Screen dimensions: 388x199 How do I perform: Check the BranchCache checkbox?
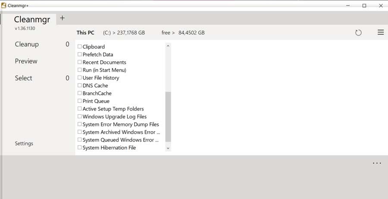point(79,93)
